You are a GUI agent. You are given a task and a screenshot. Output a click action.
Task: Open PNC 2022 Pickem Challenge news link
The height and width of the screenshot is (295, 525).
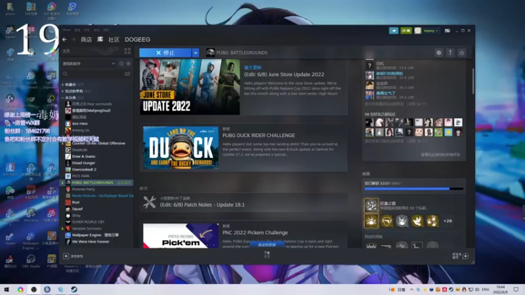[255, 233]
